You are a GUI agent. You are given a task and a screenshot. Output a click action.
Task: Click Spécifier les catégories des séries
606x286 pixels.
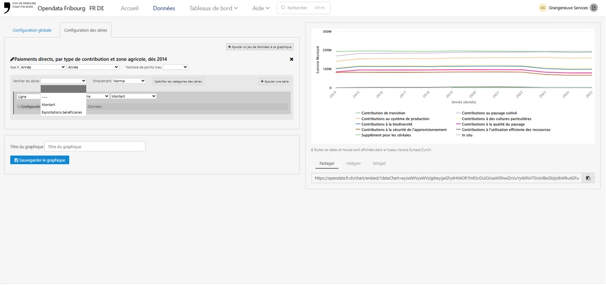pos(178,81)
